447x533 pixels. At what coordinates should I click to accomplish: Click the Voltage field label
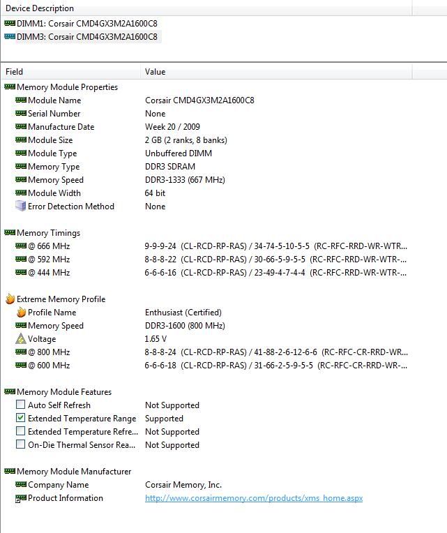[x=42, y=339]
